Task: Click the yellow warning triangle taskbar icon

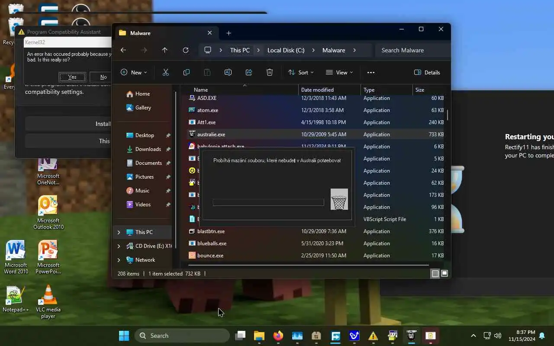Action: (373, 336)
